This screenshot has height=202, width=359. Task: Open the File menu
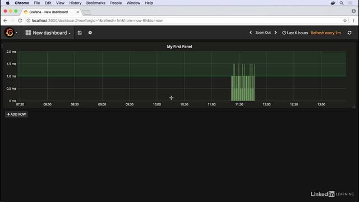(x=37, y=3)
